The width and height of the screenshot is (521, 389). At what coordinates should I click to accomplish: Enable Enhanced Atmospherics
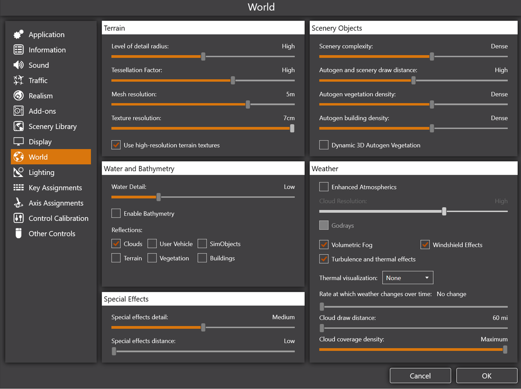point(324,187)
